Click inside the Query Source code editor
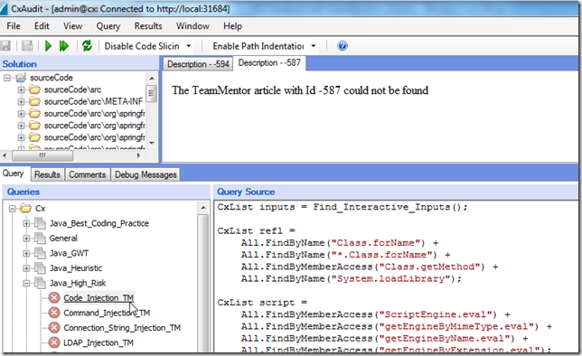 (395, 276)
